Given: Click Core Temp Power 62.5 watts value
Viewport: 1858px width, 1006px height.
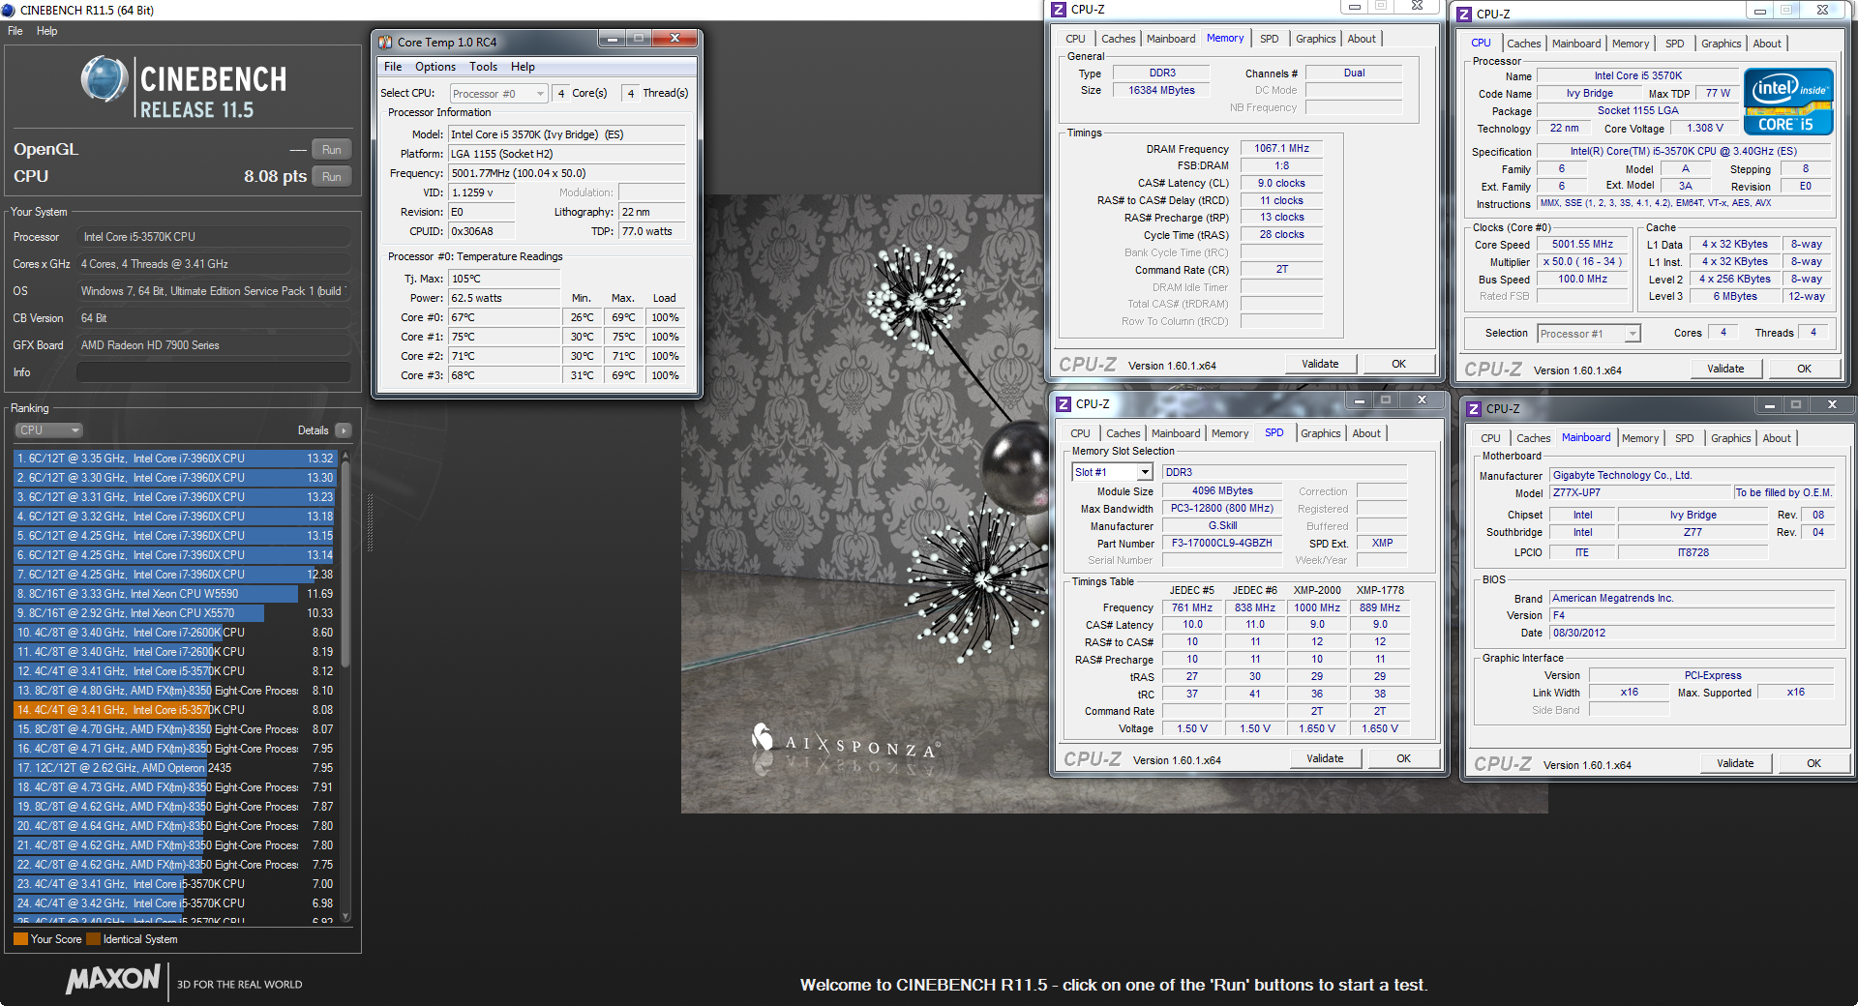Looking at the screenshot, I should [x=504, y=299].
